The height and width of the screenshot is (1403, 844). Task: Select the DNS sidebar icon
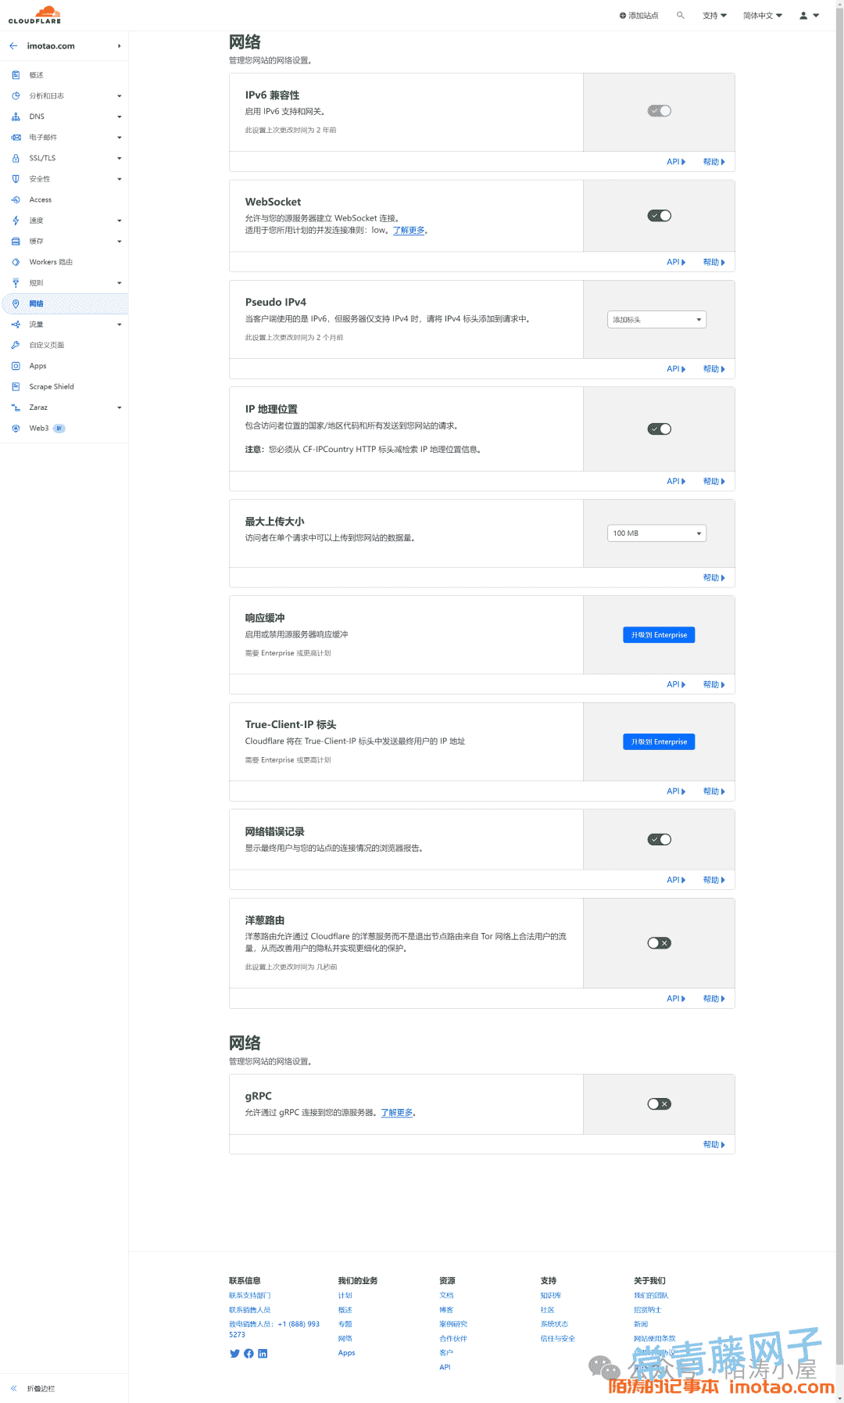tap(16, 117)
